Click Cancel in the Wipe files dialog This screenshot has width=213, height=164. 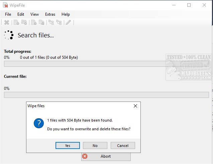(123, 145)
